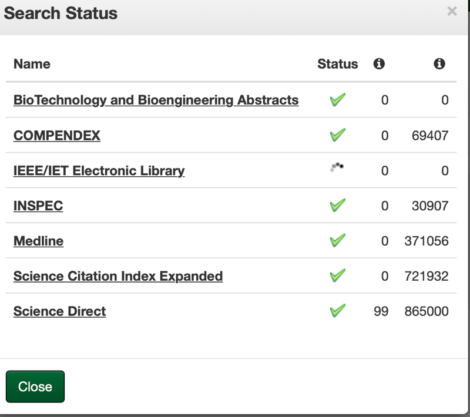Click the value 865000 in Science Direct row
This screenshot has height=417, width=470.
[427, 311]
